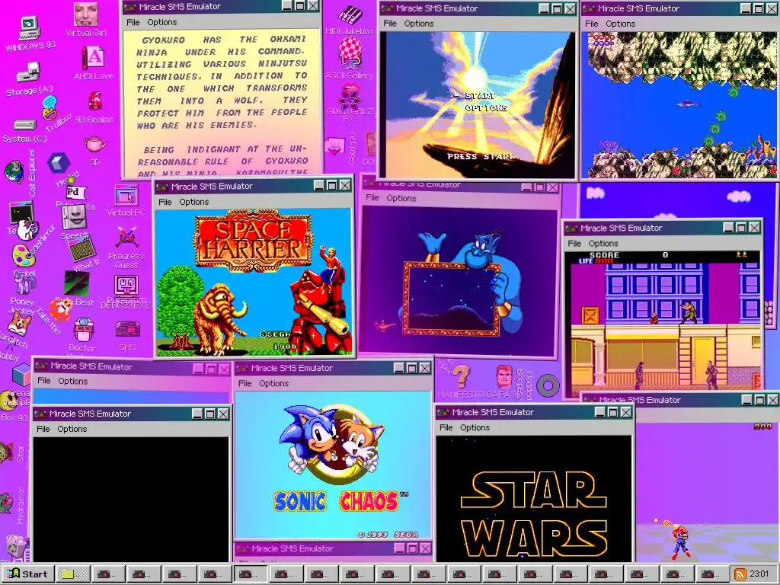Select OPTIONS in sunrise game screen
This screenshot has height=585, width=780.
[486, 108]
